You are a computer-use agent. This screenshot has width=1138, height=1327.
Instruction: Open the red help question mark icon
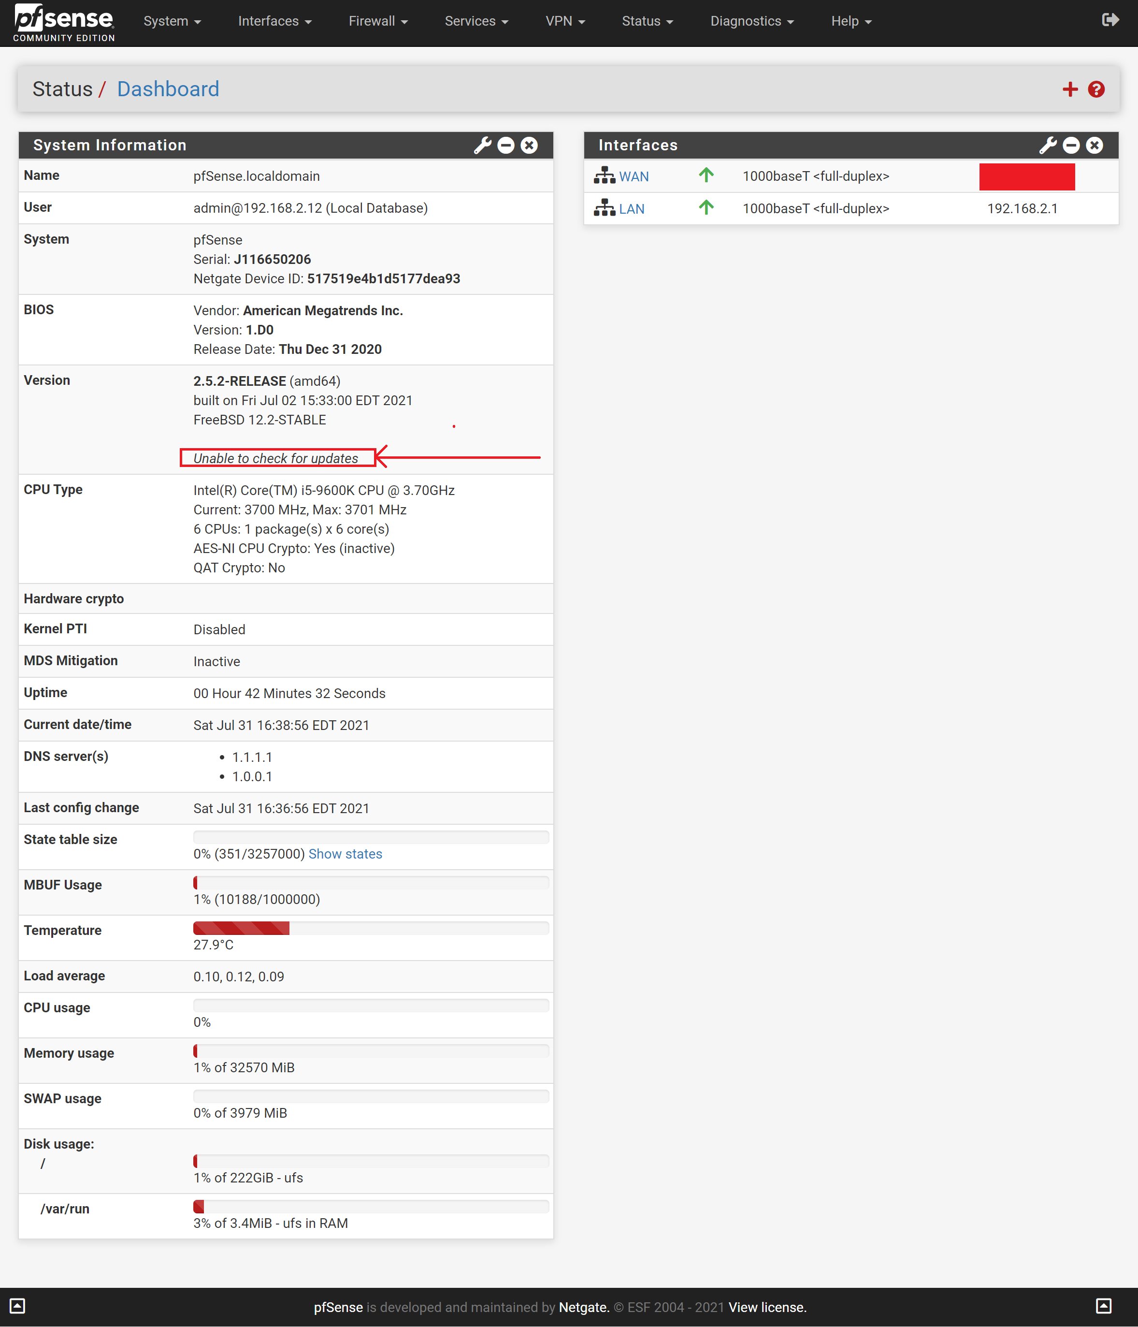[x=1096, y=89]
